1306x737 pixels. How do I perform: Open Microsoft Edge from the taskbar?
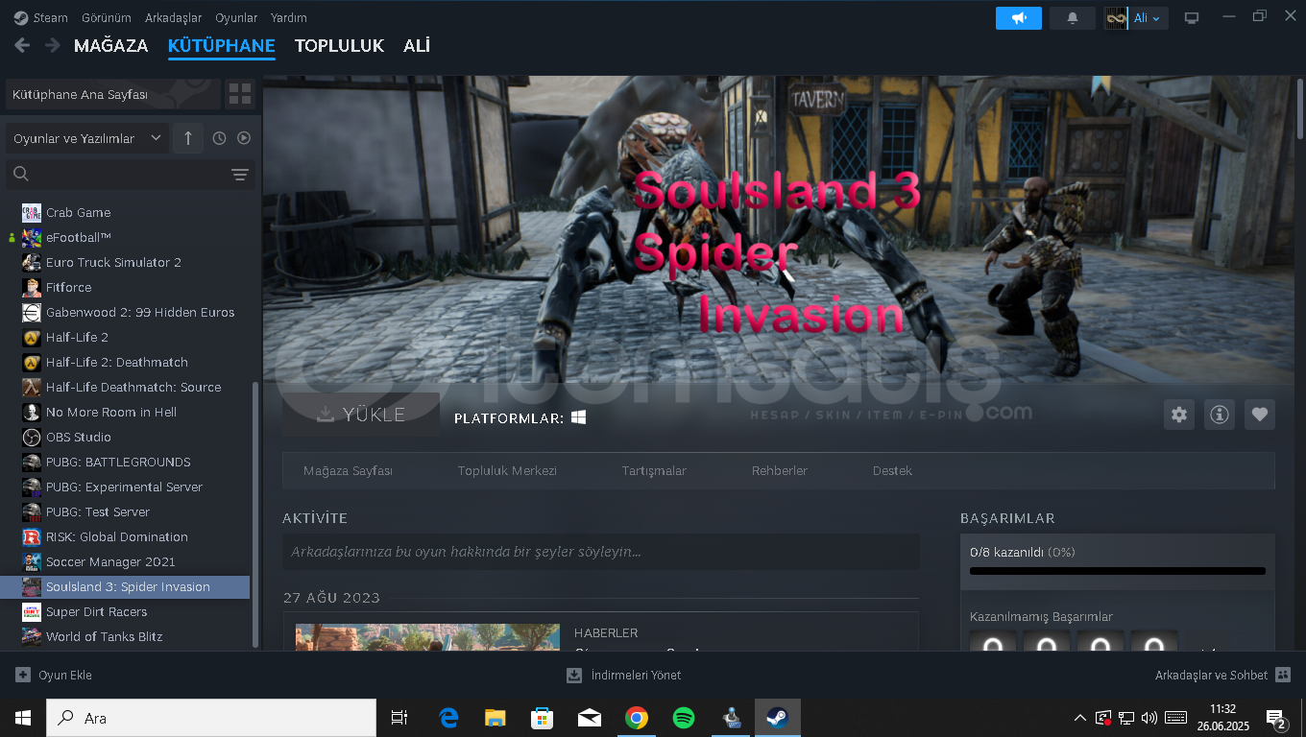448,718
